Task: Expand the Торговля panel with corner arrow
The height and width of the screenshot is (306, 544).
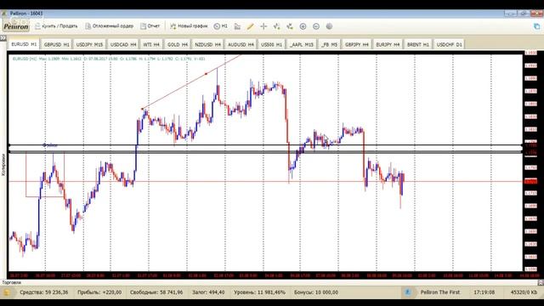Action: pyautogui.click(x=541, y=283)
